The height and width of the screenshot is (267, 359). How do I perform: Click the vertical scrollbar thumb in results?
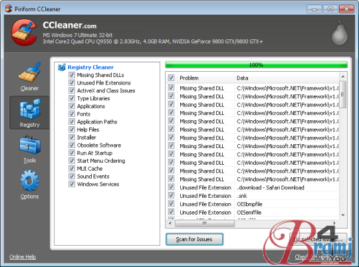[343, 94]
